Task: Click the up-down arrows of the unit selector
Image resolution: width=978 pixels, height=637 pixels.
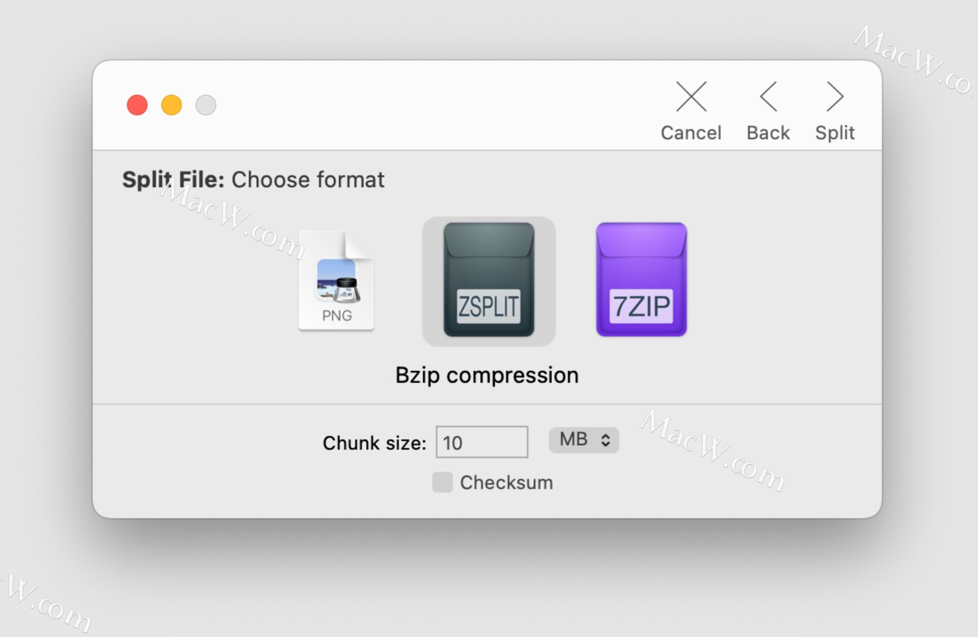Action: coord(606,440)
